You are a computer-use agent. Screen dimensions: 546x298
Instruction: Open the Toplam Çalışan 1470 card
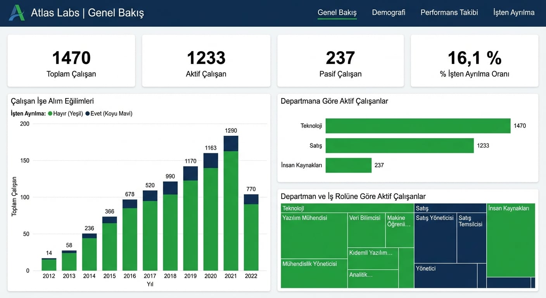71,61
